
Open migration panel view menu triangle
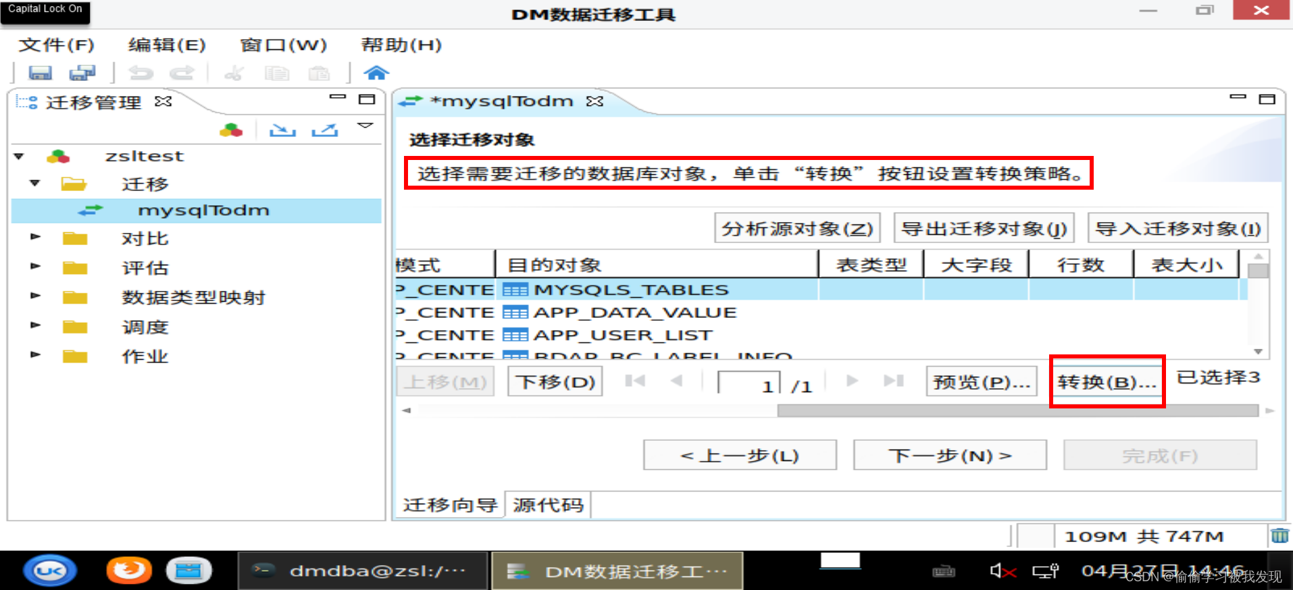click(x=365, y=126)
